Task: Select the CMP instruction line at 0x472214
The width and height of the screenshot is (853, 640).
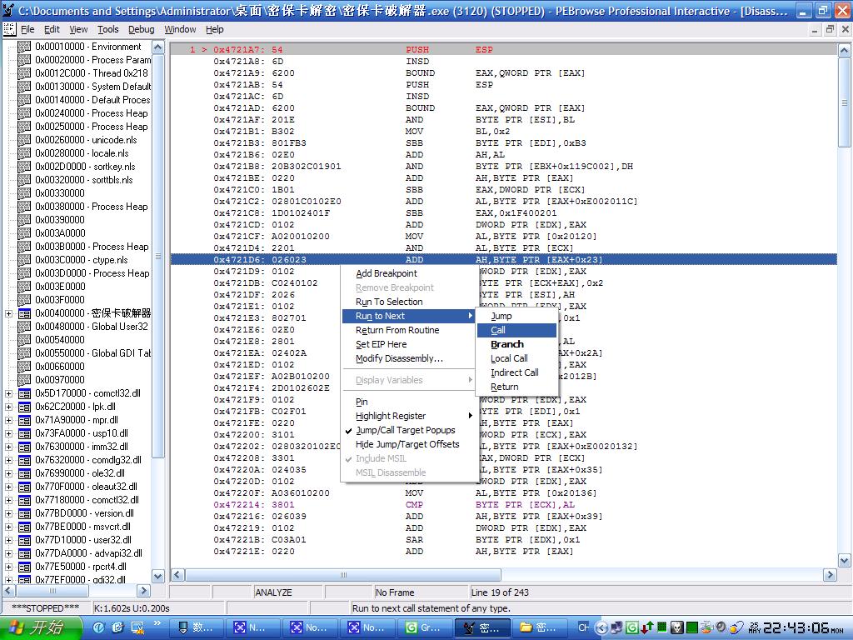Action: pos(504,504)
